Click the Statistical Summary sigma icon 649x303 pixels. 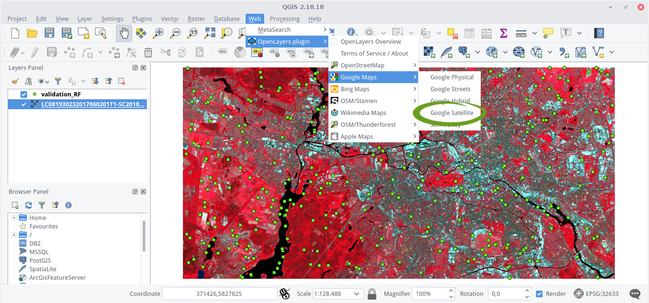point(503,33)
